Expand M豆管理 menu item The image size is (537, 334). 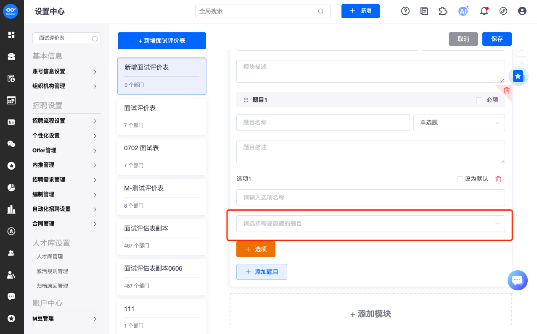[x=66, y=318]
